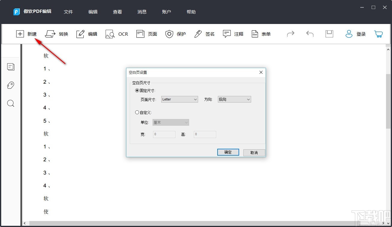Open the search panel in the sidebar
This screenshot has width=392, height=227.
click(11, 103)
